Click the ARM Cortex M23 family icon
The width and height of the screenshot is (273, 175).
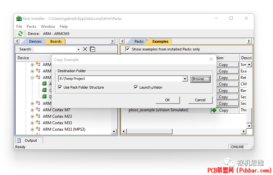pyautogui.click(x=38, y=116)
